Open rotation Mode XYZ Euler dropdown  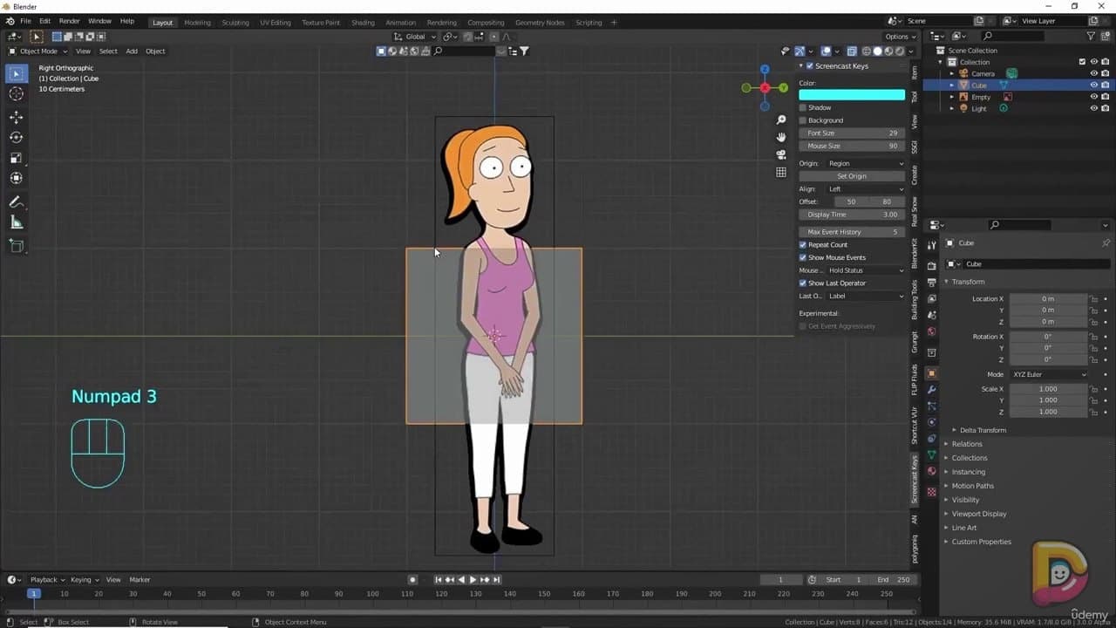click(1049, 374)
